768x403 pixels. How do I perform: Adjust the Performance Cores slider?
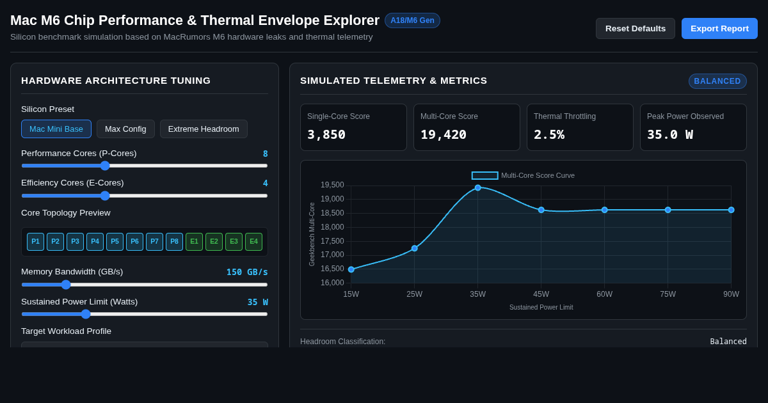145,166
